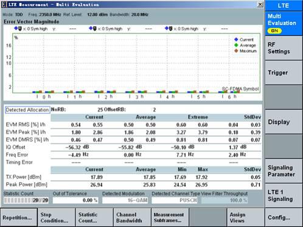Click the first marker diamond icon
303x227 pixels.
[x=16, y=29]
